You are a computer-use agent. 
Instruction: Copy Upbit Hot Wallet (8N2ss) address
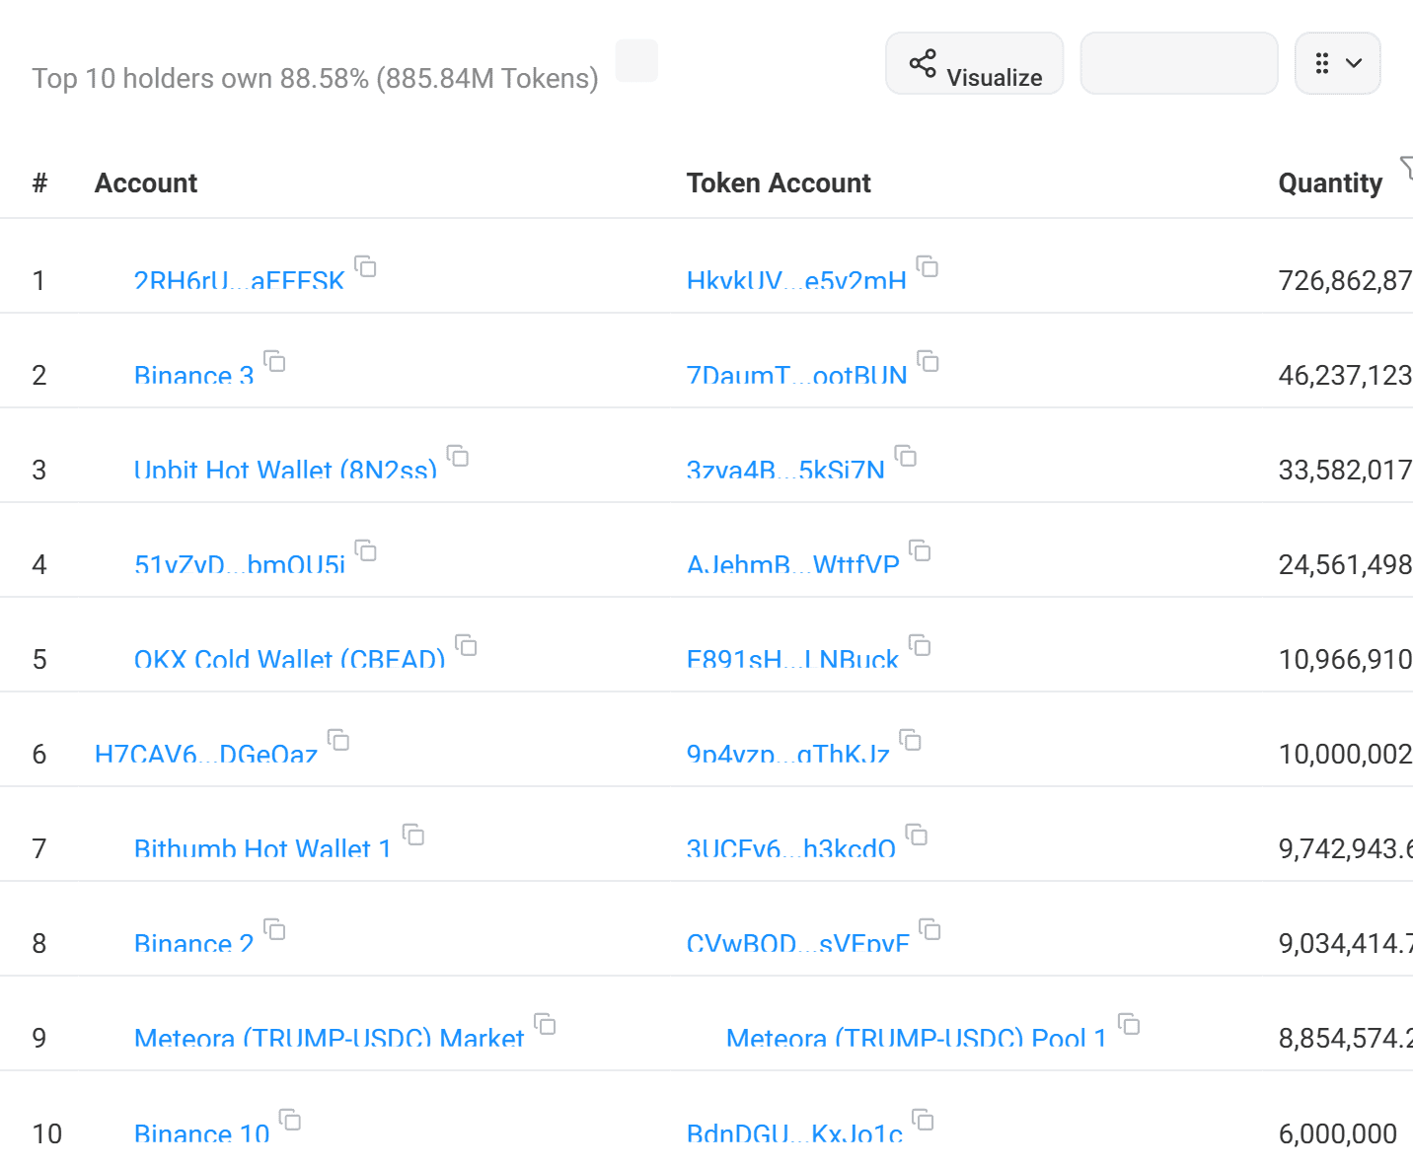click(x=458, y=456)
